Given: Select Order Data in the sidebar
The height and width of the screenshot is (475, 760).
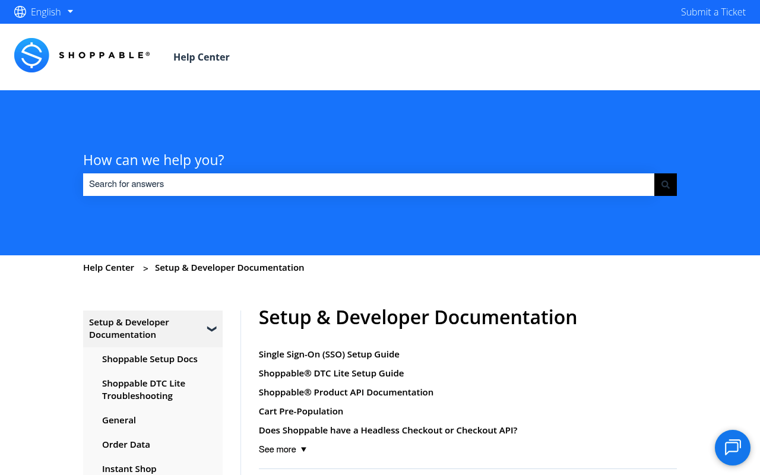Looking at the screenshot, I should pyautogui.click(x=126, y=445).
